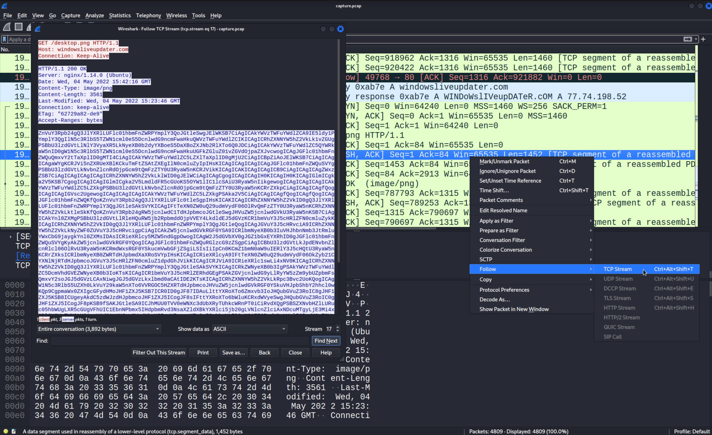Select the packet row '49768 → 80 [ACK] Seq=1316'
This screenshot has width=712, height=435.
tap(348, 77)
